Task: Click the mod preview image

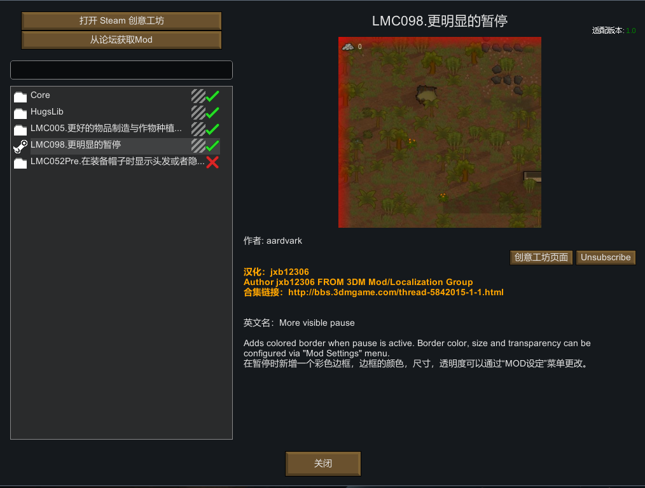Action: coord(440,132)
